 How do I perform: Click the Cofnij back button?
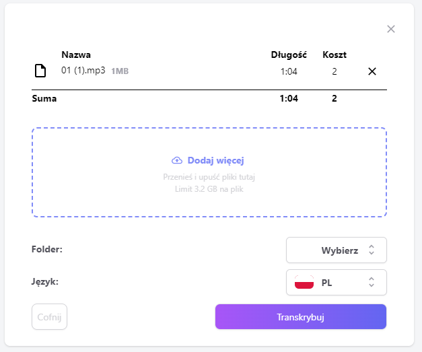tap(49, 317)
